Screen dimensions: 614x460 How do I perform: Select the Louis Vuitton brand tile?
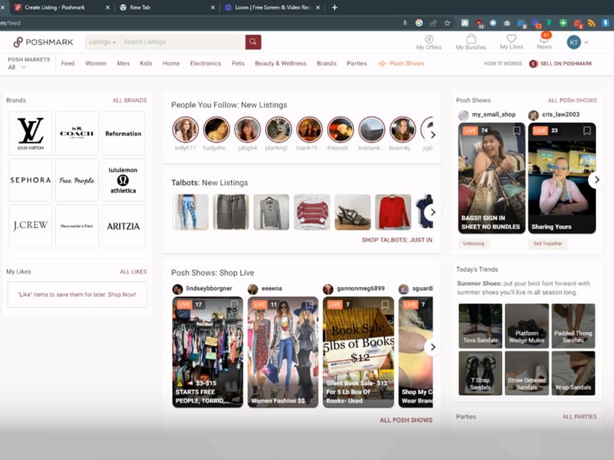tap(31, 133)
